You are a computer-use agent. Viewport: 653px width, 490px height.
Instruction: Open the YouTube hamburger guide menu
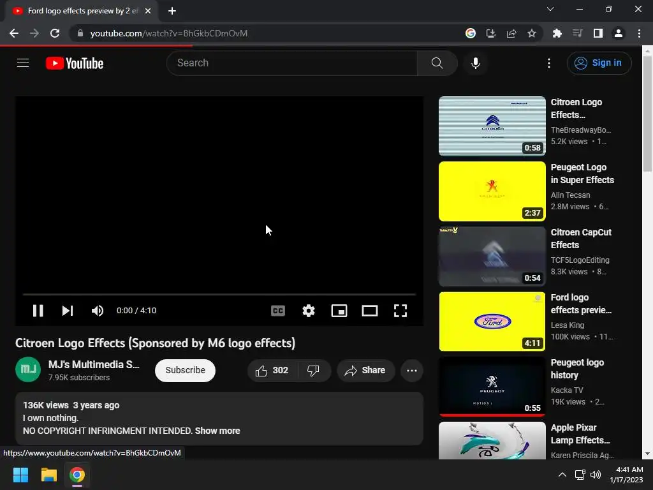(23, 63)
